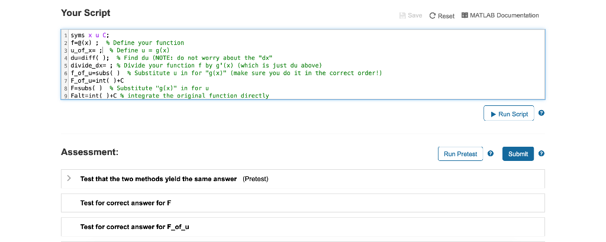The image size is (606, 242).
Task: Open help icon next to Submit
Action: click(541, 153)
